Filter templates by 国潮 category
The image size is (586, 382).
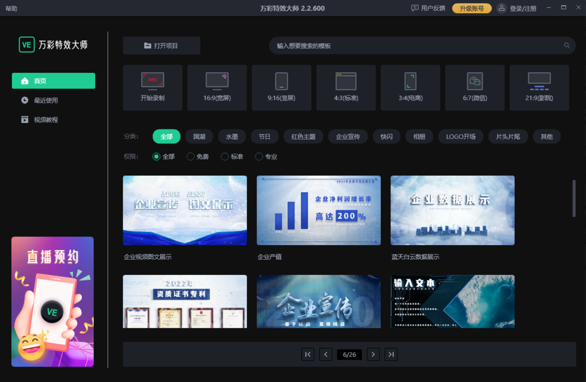tap(199, 137)
